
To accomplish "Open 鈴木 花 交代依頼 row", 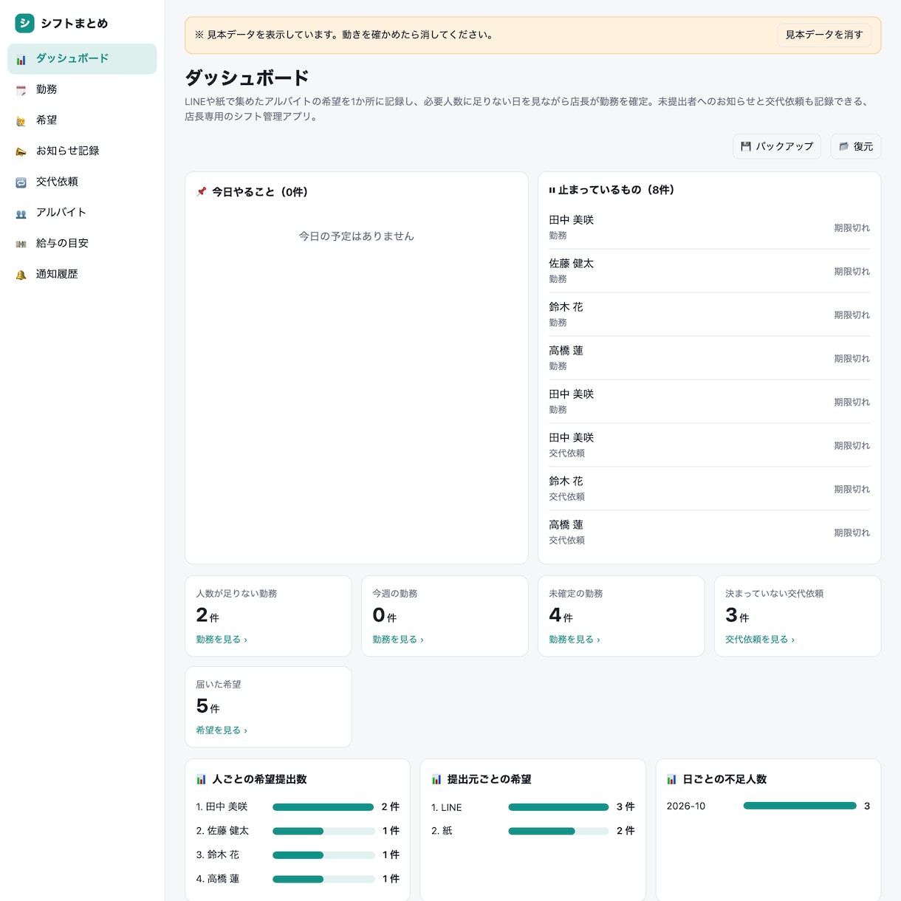I will [709, 489].
